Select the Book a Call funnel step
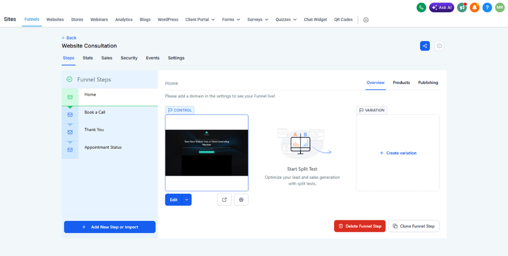Viewport: 508px width, 256px height. pos(110,114)
